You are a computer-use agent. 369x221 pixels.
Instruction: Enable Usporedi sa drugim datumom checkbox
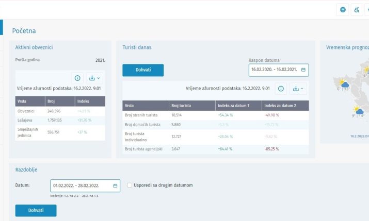tap(130, 185)
